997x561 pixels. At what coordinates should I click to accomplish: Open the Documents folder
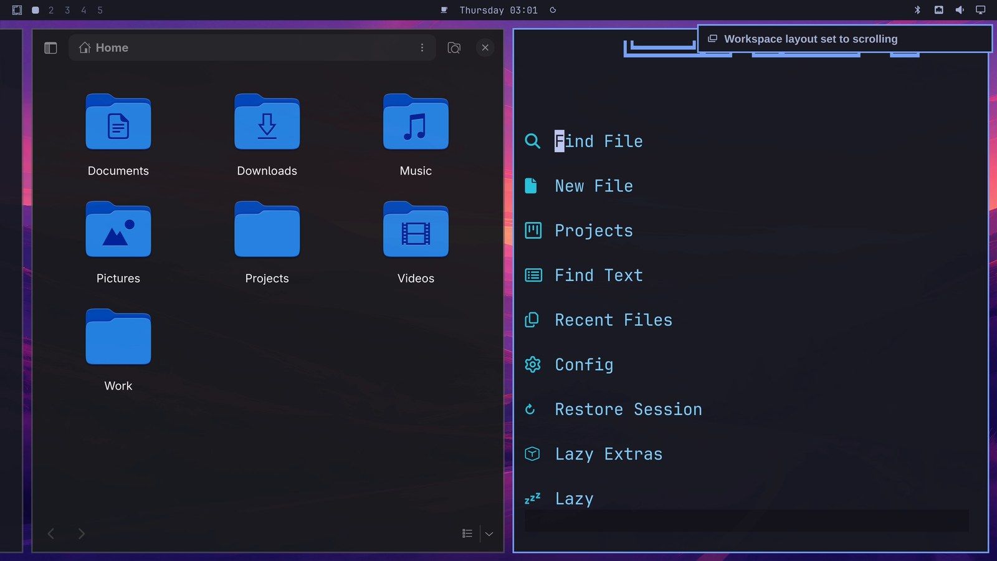(x=118, y=135)
